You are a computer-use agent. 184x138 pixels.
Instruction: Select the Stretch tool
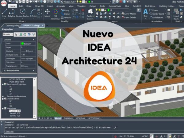(66, 17)
